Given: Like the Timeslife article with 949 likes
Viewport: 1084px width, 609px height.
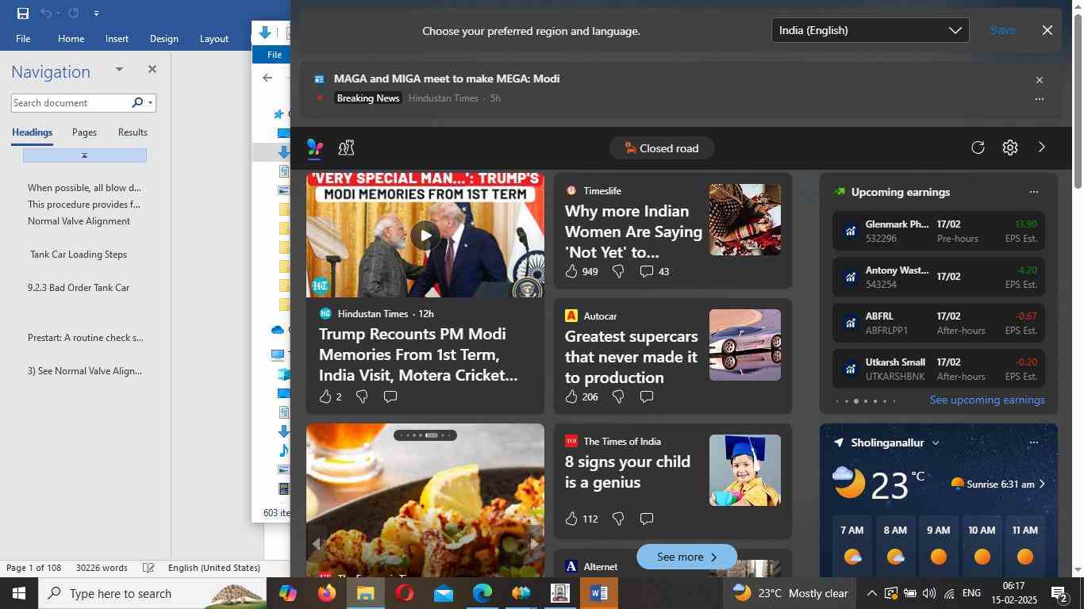Looking at the screenshot, I should tap(571, 271).
